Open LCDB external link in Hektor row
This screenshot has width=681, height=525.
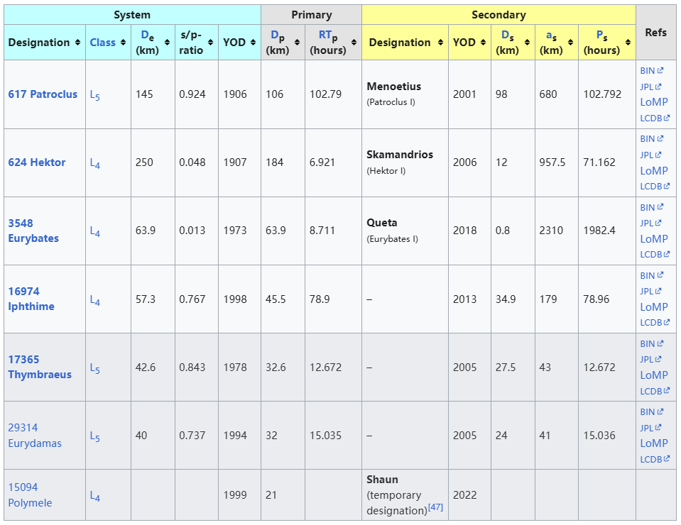point(651,187)
